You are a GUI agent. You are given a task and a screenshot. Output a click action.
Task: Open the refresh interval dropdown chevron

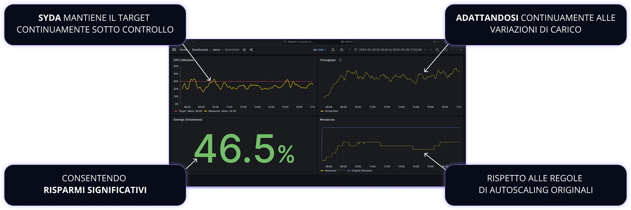pos(453,50)
